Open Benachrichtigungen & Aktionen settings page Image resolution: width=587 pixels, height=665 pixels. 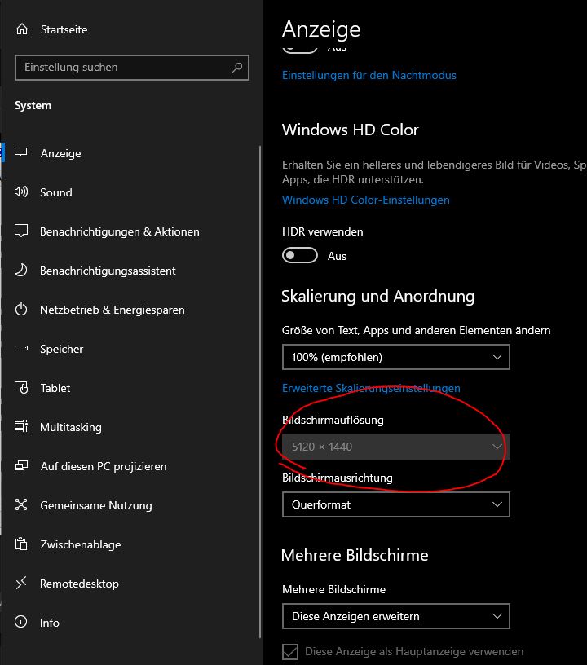[119, 231]
